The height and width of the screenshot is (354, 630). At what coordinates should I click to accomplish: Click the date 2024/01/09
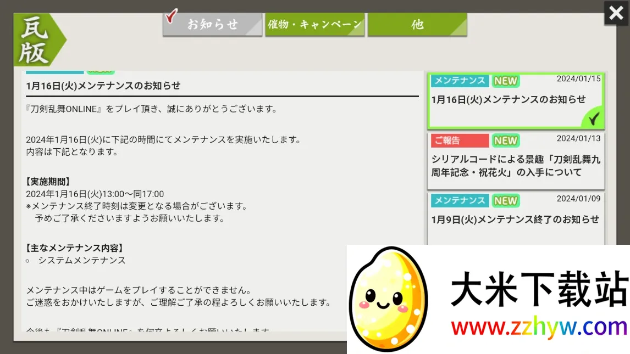[x=578, y=199]
